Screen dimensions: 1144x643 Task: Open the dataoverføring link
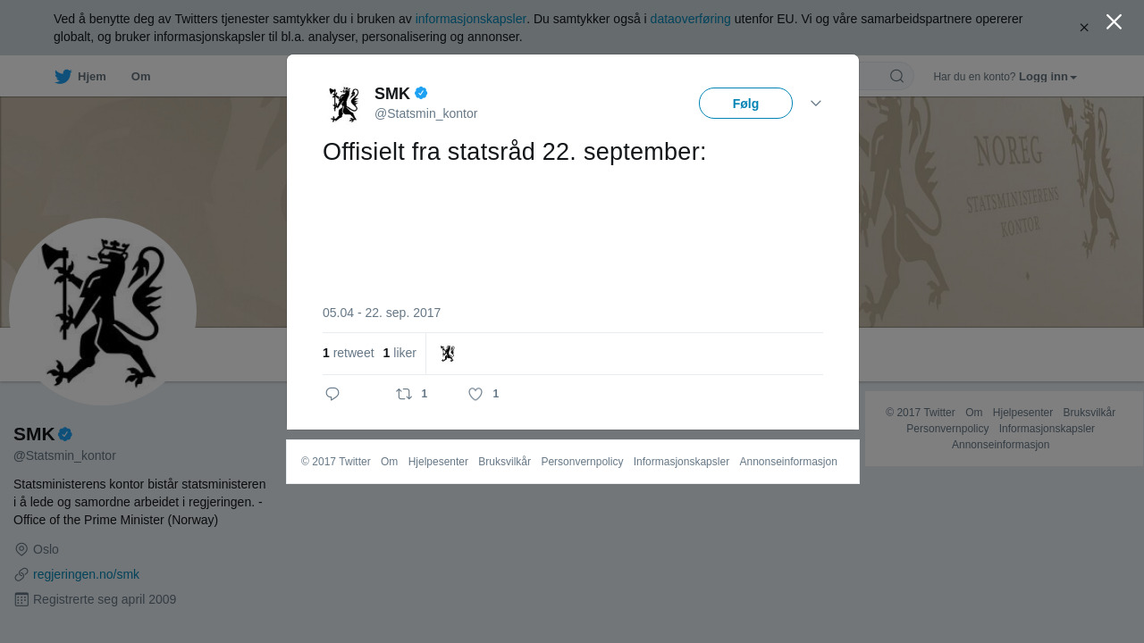tap(691, 19)
